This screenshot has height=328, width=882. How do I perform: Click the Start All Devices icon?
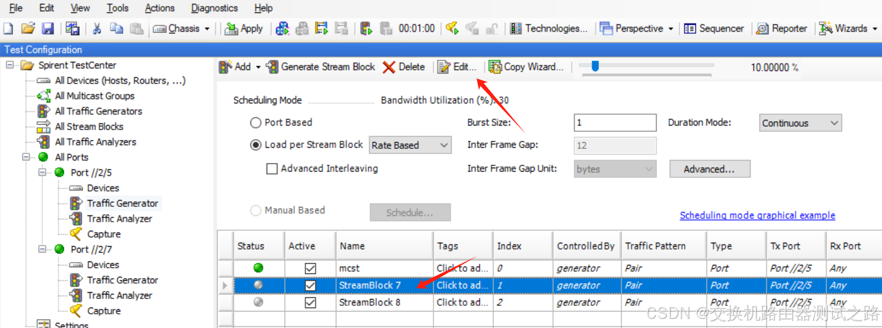click(282, 28)
